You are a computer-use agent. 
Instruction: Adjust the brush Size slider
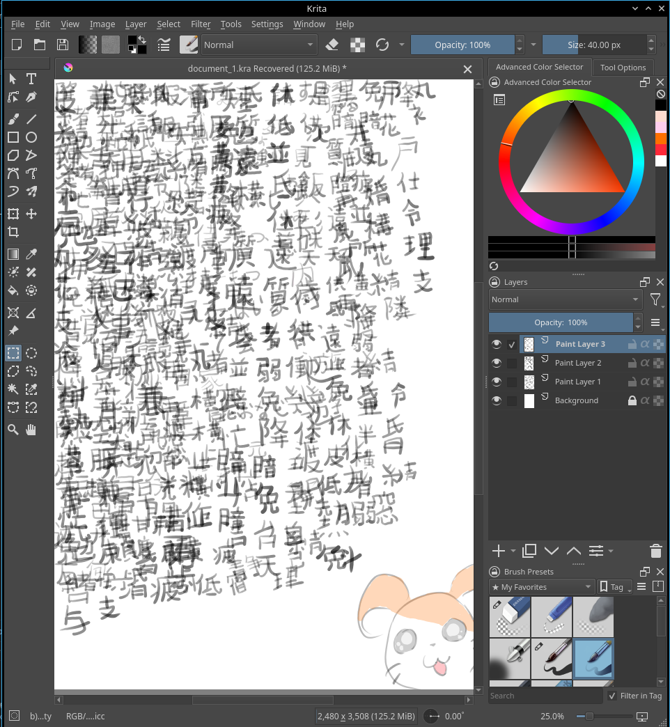click(594, 45)
